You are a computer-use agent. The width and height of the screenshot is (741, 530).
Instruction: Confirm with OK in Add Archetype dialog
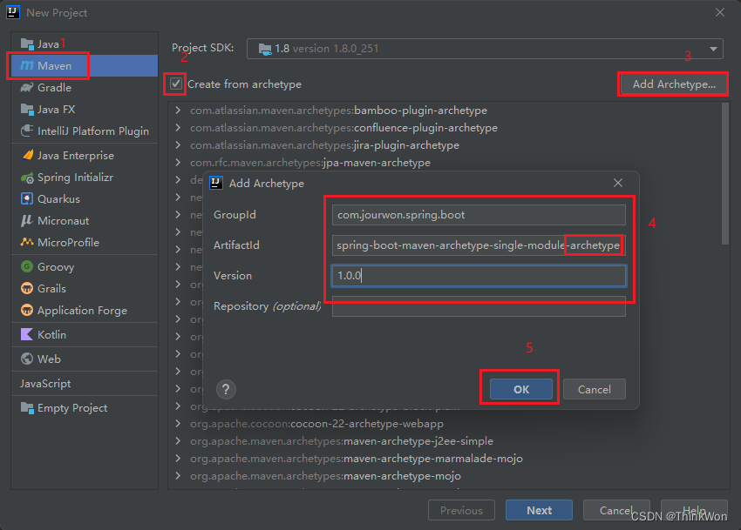(x=521, y=389)
